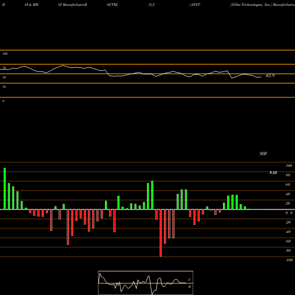Open the mini overview chart thumbnail

pyautogui.click(x=146, y=283)
